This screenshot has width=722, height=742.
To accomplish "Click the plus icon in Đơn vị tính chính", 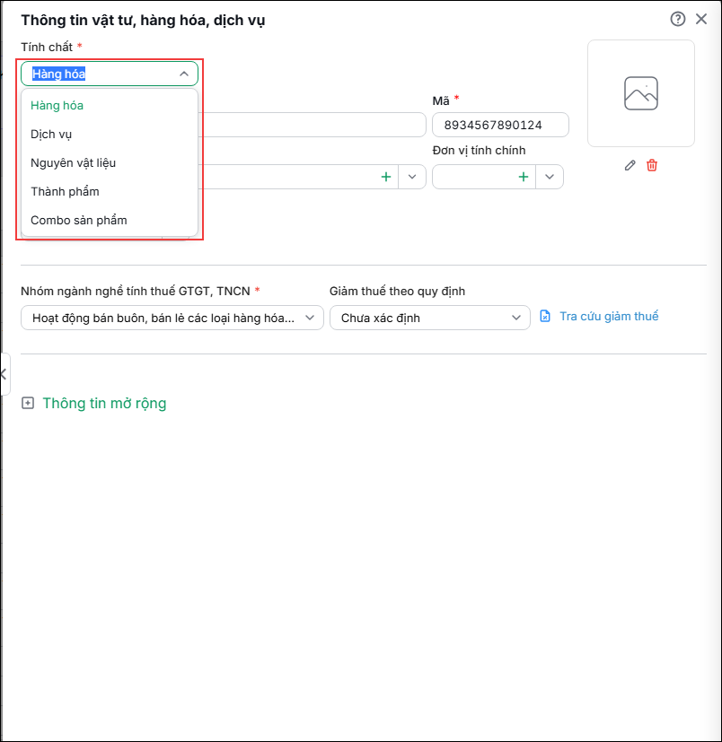I will tap(523, 177).
